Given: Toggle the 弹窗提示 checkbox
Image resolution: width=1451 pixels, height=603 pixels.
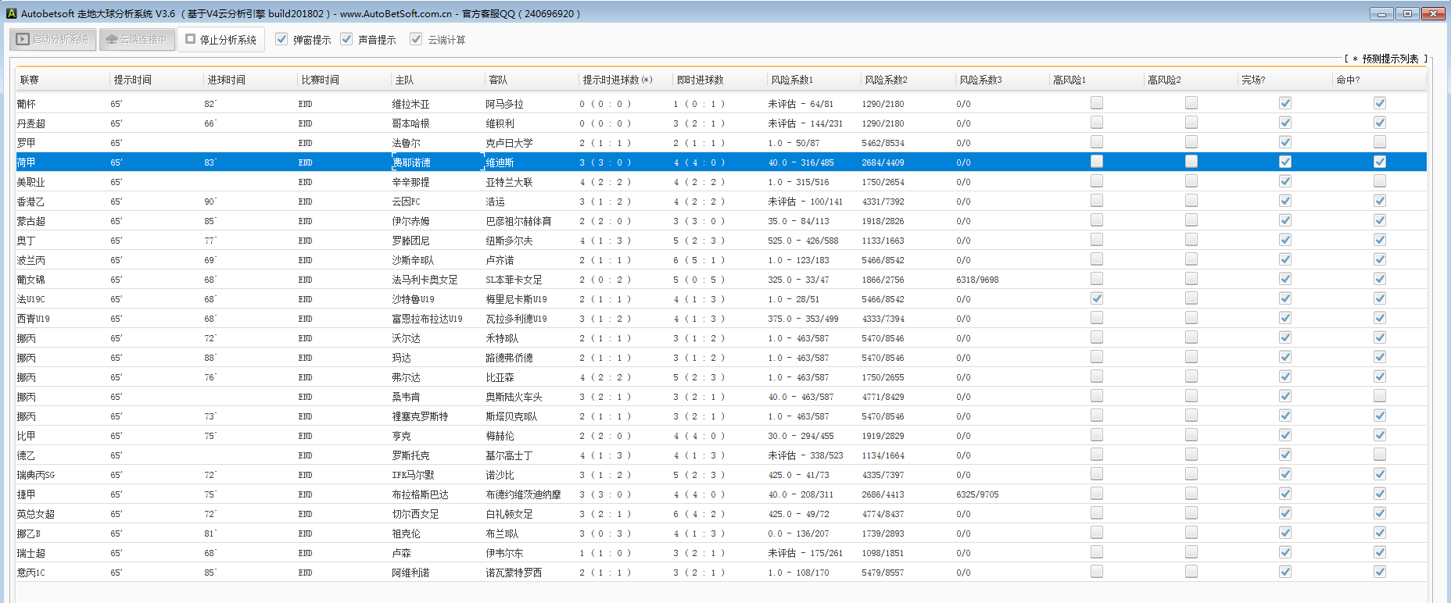Looking at the screenshot, I should pyautogui.click(x=282, y=39).
